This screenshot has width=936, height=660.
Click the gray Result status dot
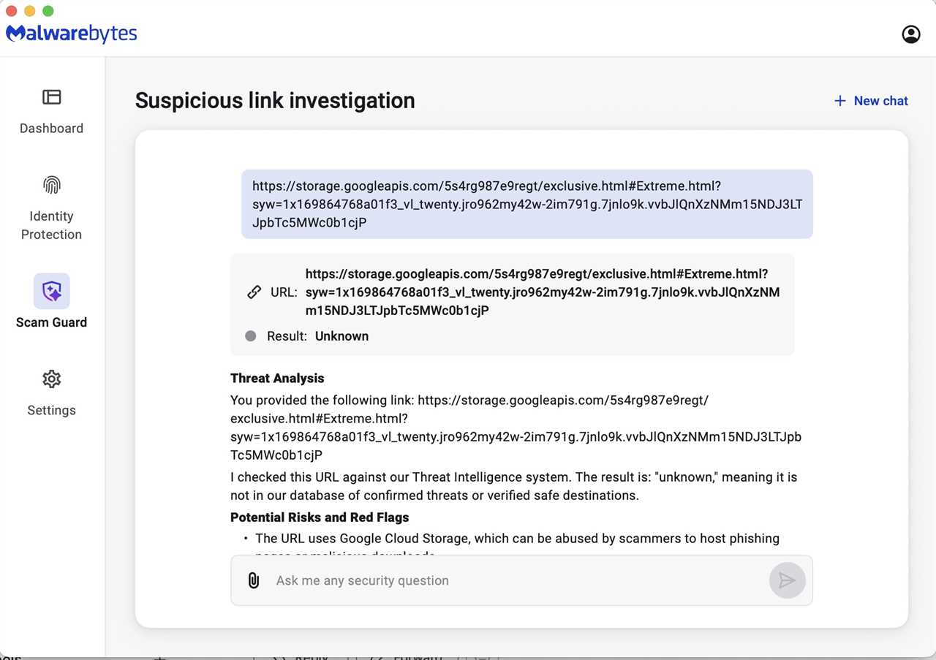pos(251,335)
